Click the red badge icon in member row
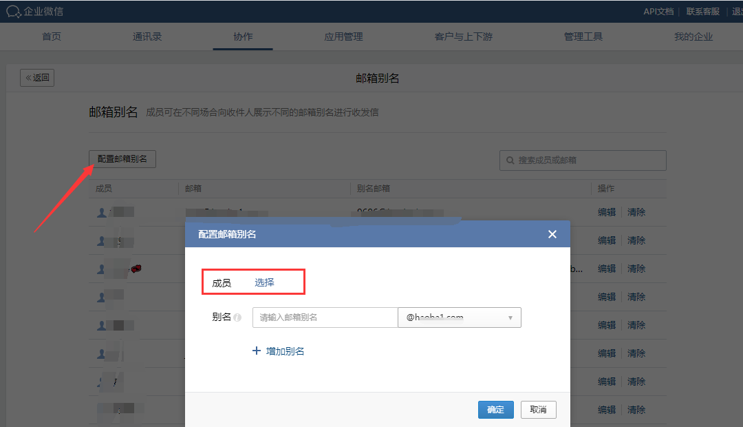The width and height of the screenshot is (743, 427). coord(136,269)
